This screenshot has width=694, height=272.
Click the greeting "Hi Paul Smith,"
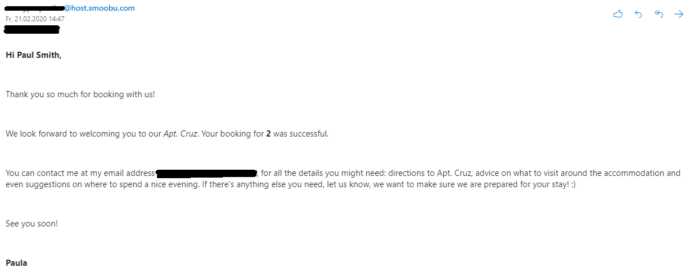pos(34,55)
